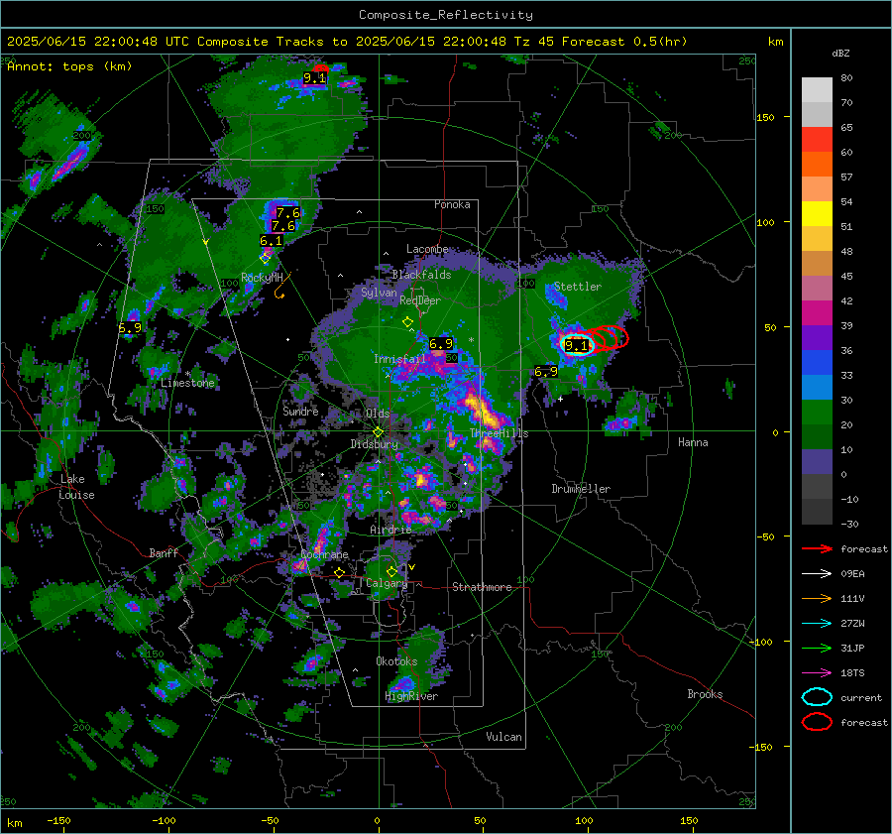Image resolution: width=892 pixels, height=834 pixels.
Task: Select the magenta dBZ swatch below the 42 label
Action: 817,313
